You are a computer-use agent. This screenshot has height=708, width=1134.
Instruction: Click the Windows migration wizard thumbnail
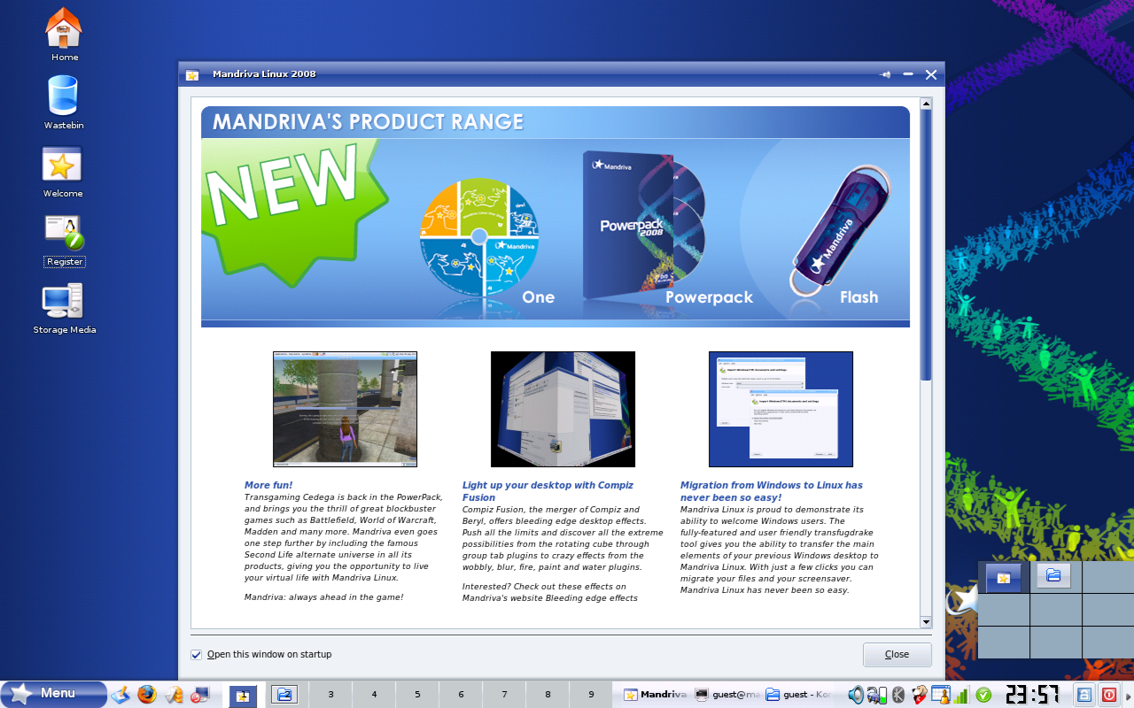click(x=781, y=409)
